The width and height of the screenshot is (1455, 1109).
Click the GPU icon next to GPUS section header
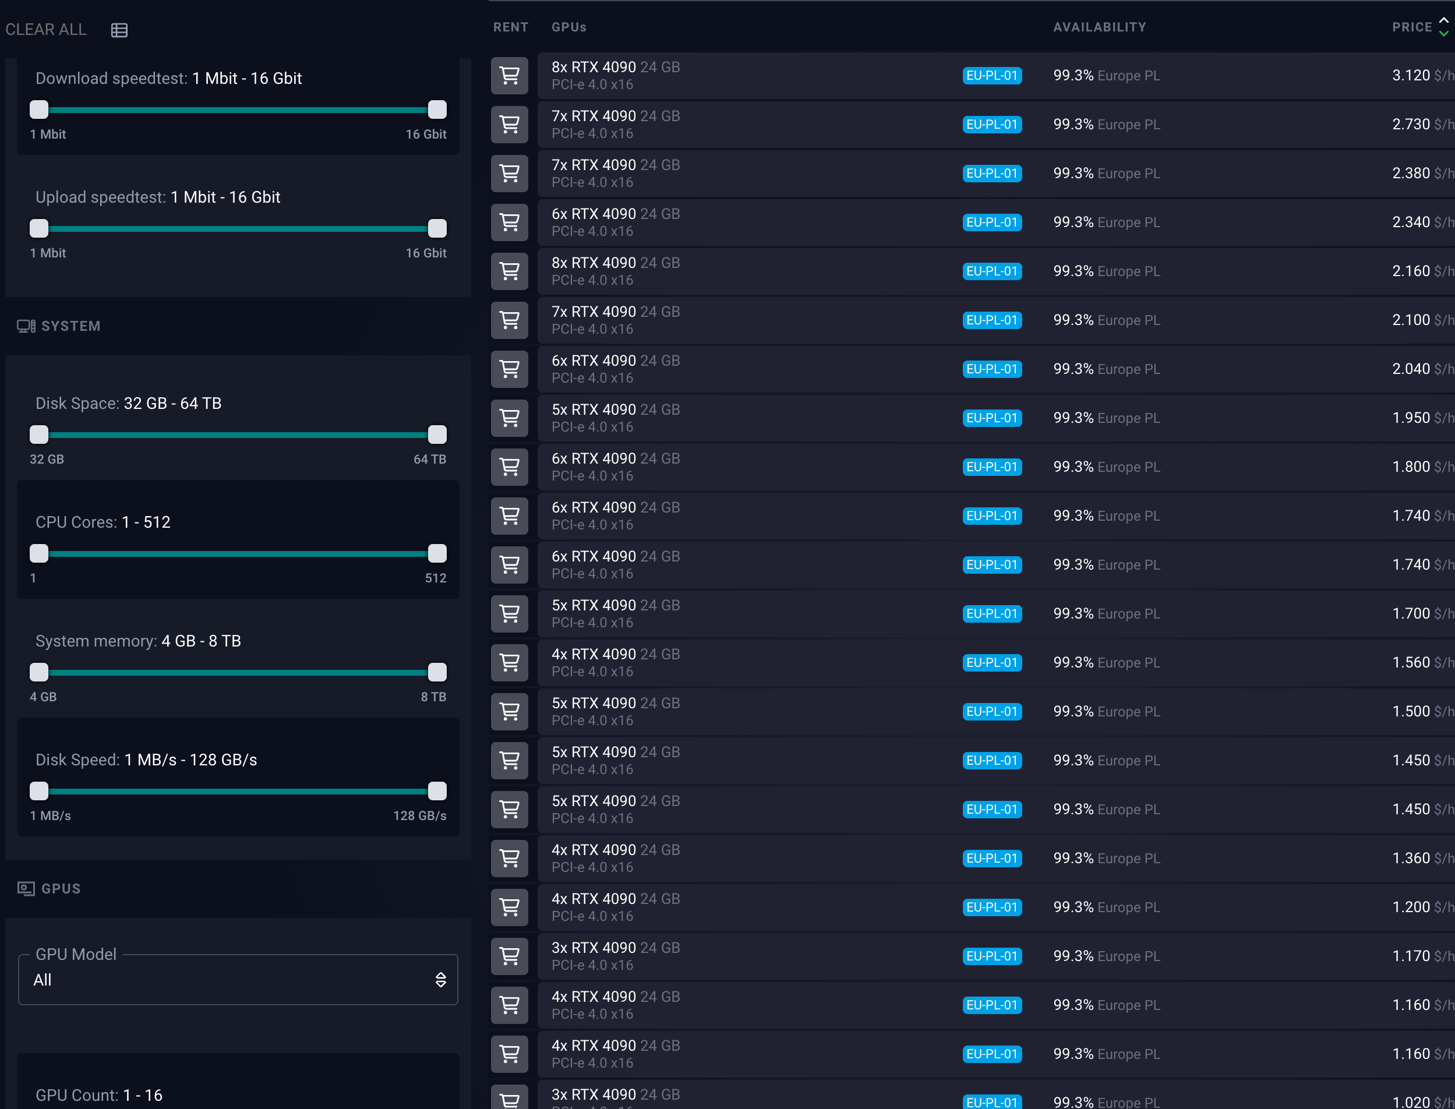pyautogui.click(x=26, y=888)
